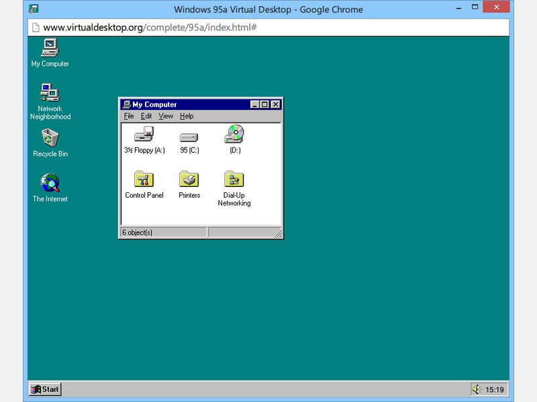Open the View menu in My Computer
537x402 pixels.
(x=166, y=116)
